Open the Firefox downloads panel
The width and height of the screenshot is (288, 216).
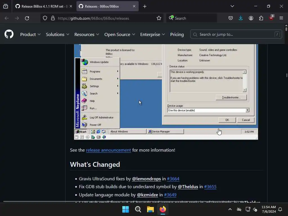pos(241,18)
